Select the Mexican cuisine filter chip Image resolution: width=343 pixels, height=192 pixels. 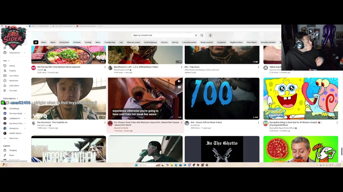(x=133, y=42)
